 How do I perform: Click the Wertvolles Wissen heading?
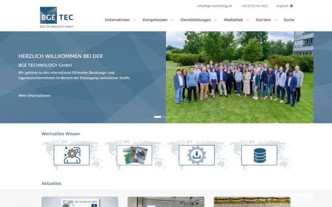(x=61, y=134)
